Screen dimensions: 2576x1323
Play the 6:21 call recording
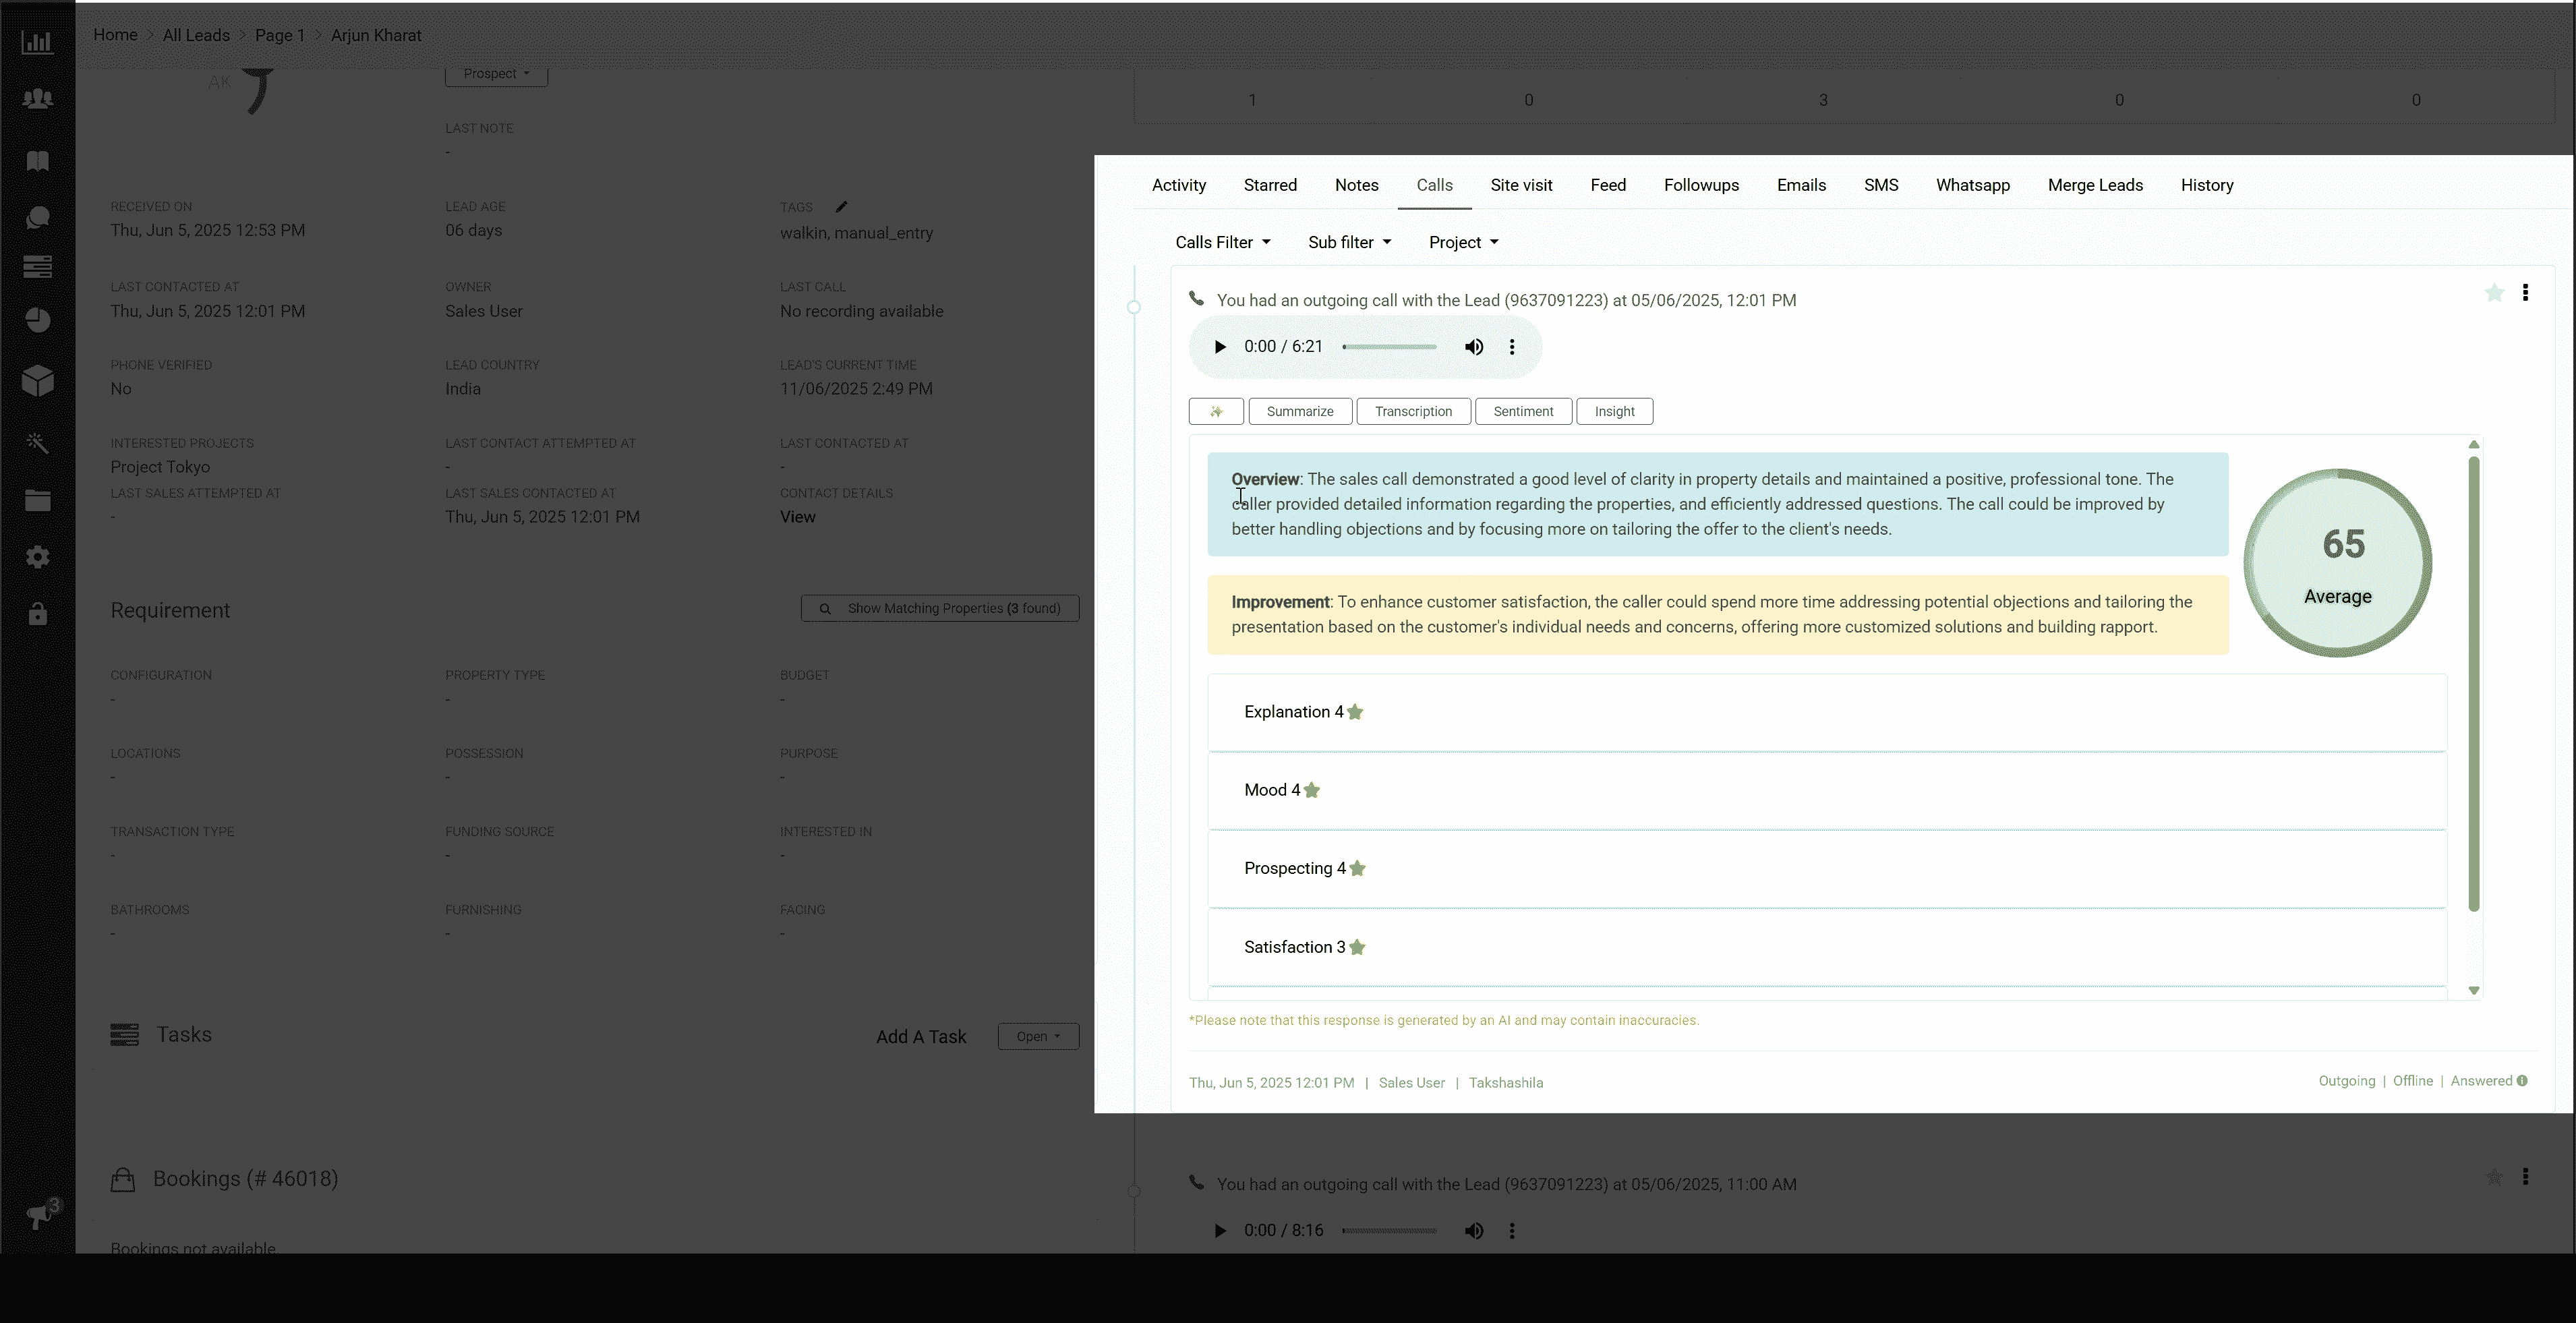click(1219, 347)
